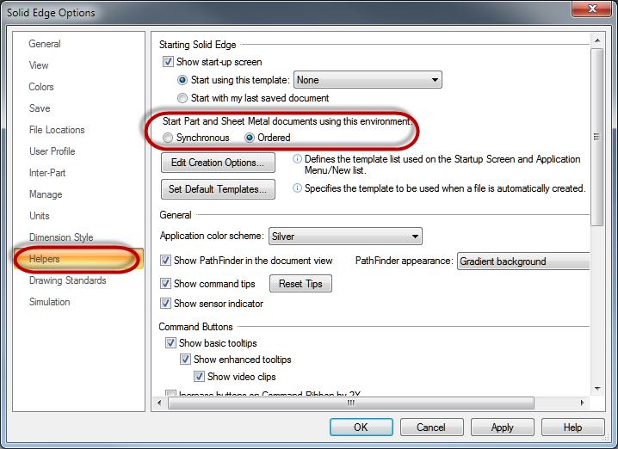618x449 pixels.
Task: Click the Apply button
Action: (503, 427)
